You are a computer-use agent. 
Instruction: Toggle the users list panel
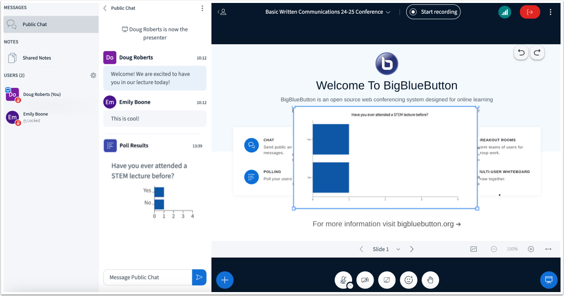[x=222, y=12]
